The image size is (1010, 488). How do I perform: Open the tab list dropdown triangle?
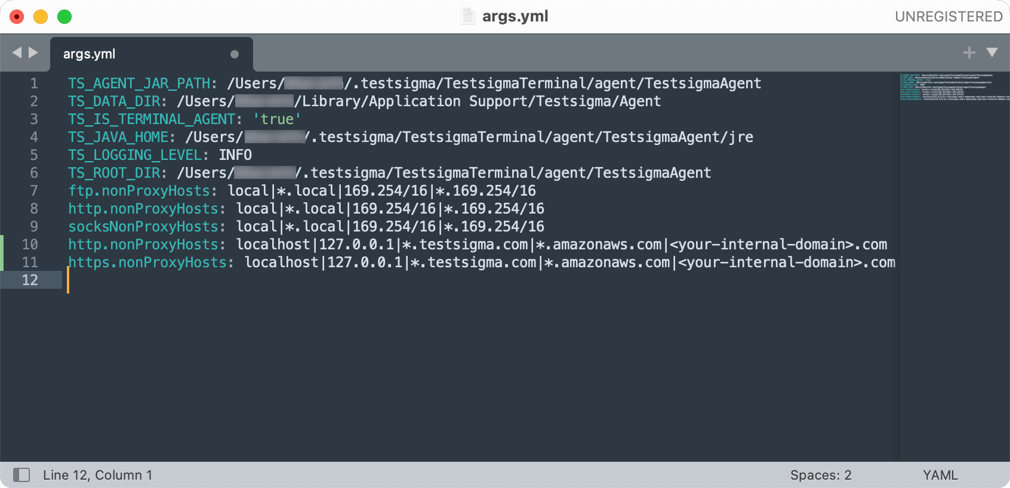(x=992, y=52)
